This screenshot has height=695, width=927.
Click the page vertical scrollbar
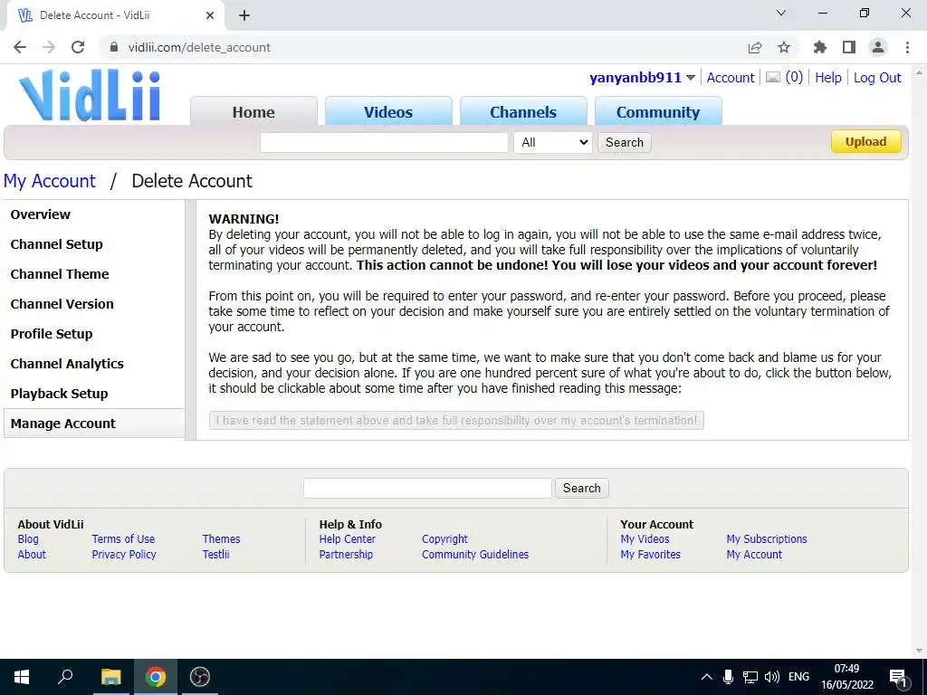pyautogui.click(x=918, y=360)
